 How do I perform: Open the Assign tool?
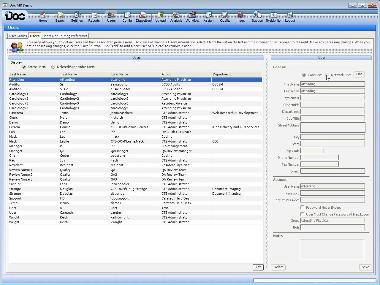208,16
